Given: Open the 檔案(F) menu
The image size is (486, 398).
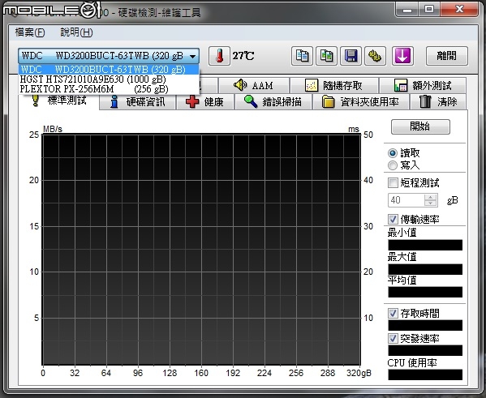Looking at the screenshot, I should [30, 32].
